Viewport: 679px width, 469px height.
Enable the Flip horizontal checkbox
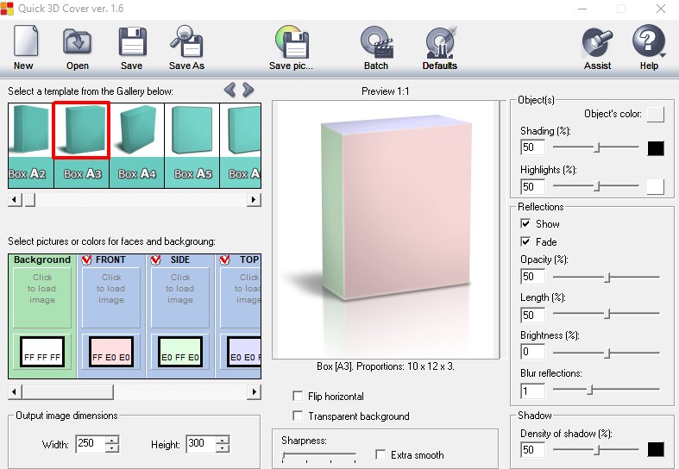299,397
